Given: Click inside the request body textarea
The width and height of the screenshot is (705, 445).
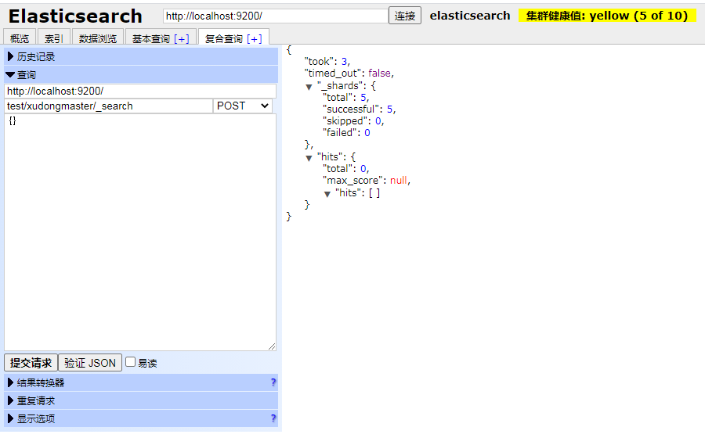Looking at the screenshot, I should click(x=140, y=232).
